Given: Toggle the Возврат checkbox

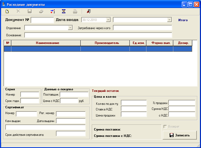Looking at the screenshot, I should click(166, 127).
